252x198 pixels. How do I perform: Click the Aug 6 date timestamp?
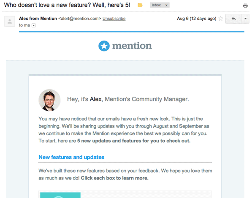coord(197,19)
